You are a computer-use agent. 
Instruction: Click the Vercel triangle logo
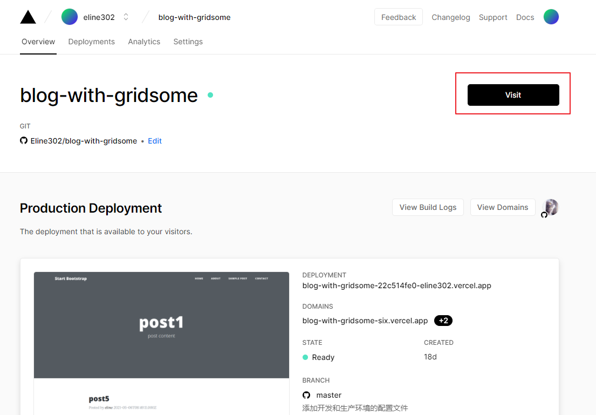tap(28, 17)
